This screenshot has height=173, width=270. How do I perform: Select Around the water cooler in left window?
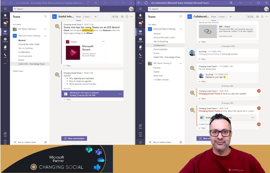point(30,44)
